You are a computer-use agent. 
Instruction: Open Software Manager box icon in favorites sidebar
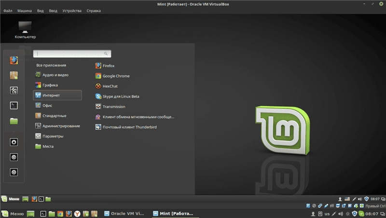click(14, 75)
